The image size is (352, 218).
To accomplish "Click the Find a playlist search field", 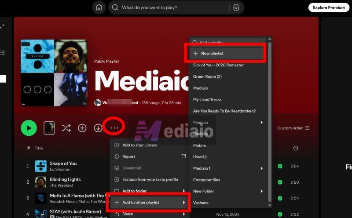I will pos(228,42).
